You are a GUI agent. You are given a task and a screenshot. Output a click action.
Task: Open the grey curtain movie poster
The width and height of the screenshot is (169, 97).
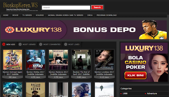tap(58, 90)
